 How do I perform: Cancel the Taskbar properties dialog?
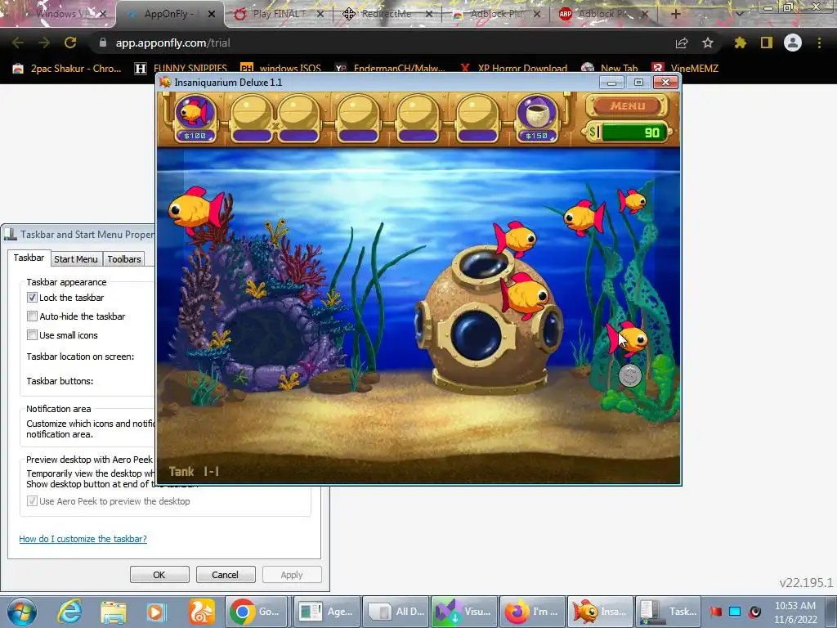(225, 575)
